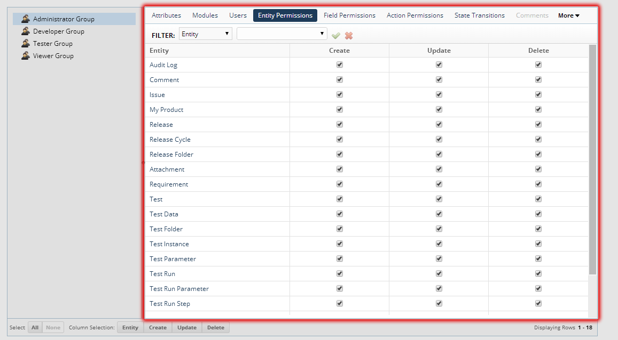Viewport: 618px width, 340px height.
Task: Open the State Transitions tab
Action: click(480, 15)
